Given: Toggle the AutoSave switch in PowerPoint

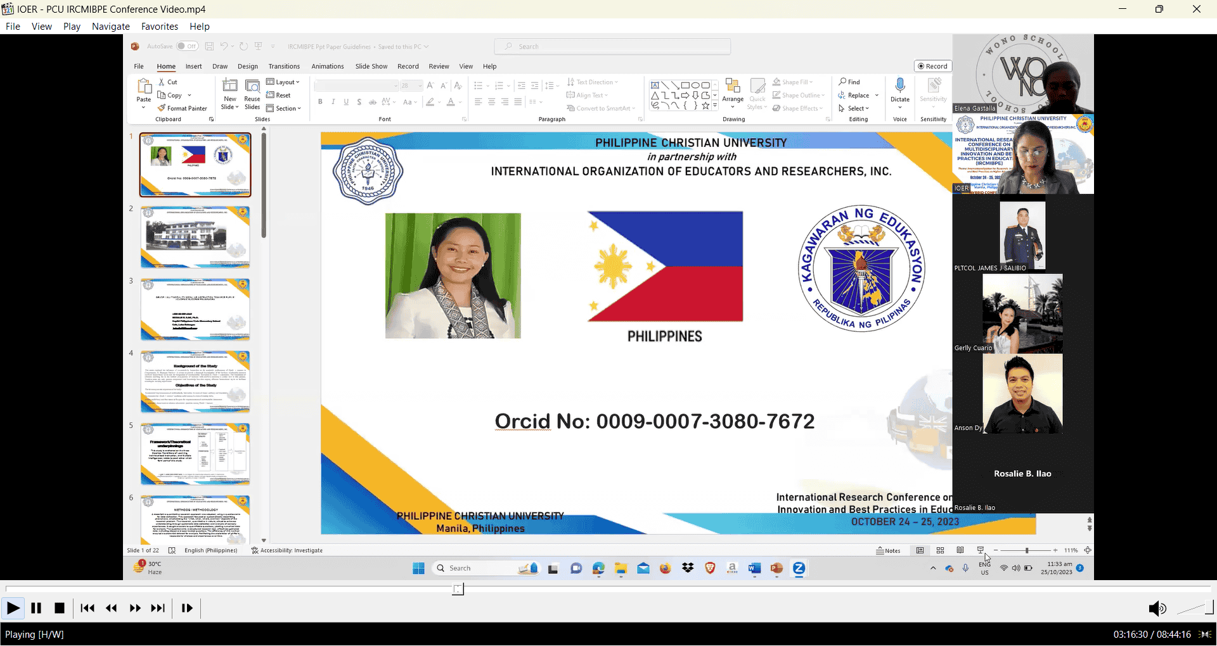Looking at the screenshot, I should point(187,46).
